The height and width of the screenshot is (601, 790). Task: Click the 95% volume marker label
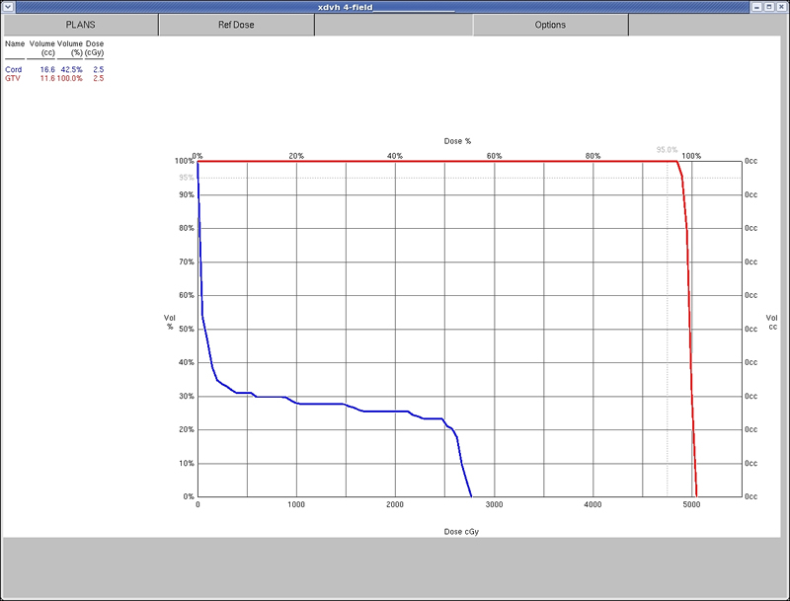coord(186,178)
